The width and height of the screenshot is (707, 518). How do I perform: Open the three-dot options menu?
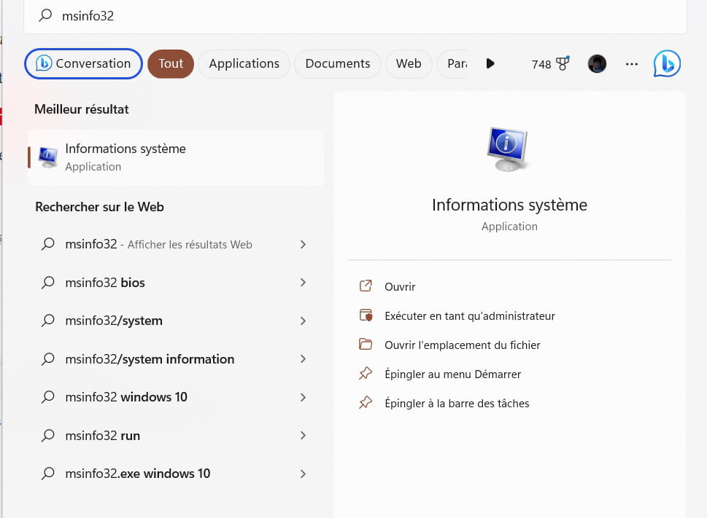631,64
